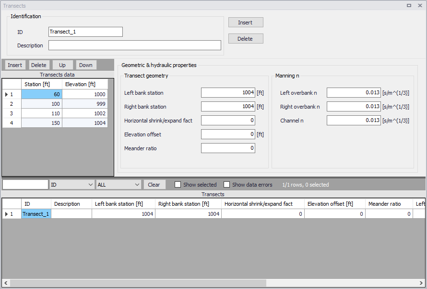Click the horizontal scrollbar thumb

point(138,283)
